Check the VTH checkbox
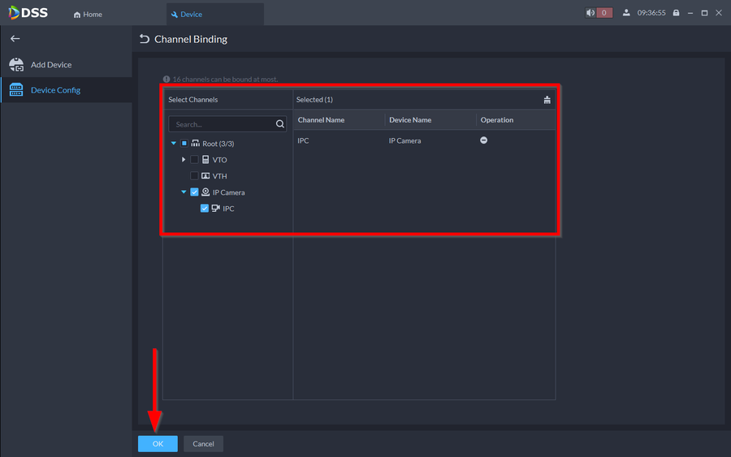731x457 pixels. 194,176
